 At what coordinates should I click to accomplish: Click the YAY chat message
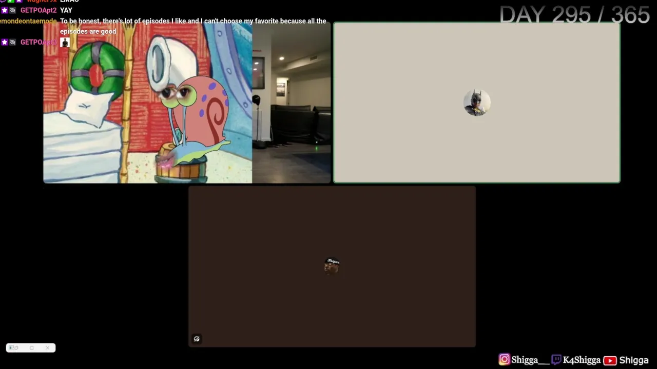coord(66,10)
